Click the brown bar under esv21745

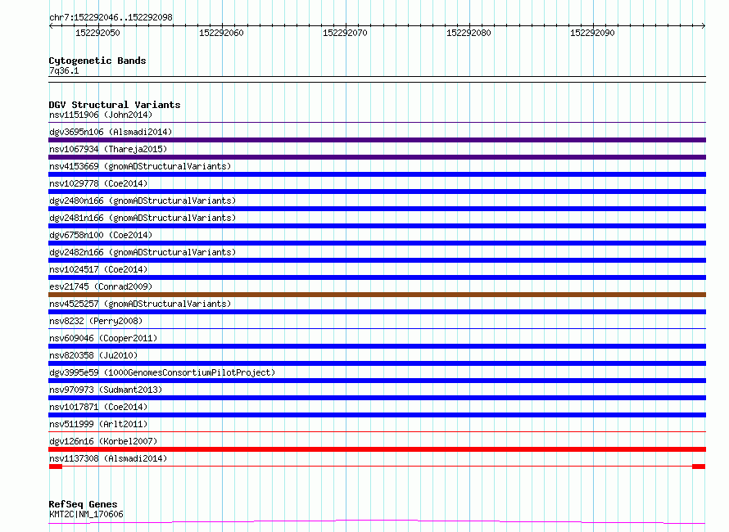pyautogui.click(x=377, y=295)
